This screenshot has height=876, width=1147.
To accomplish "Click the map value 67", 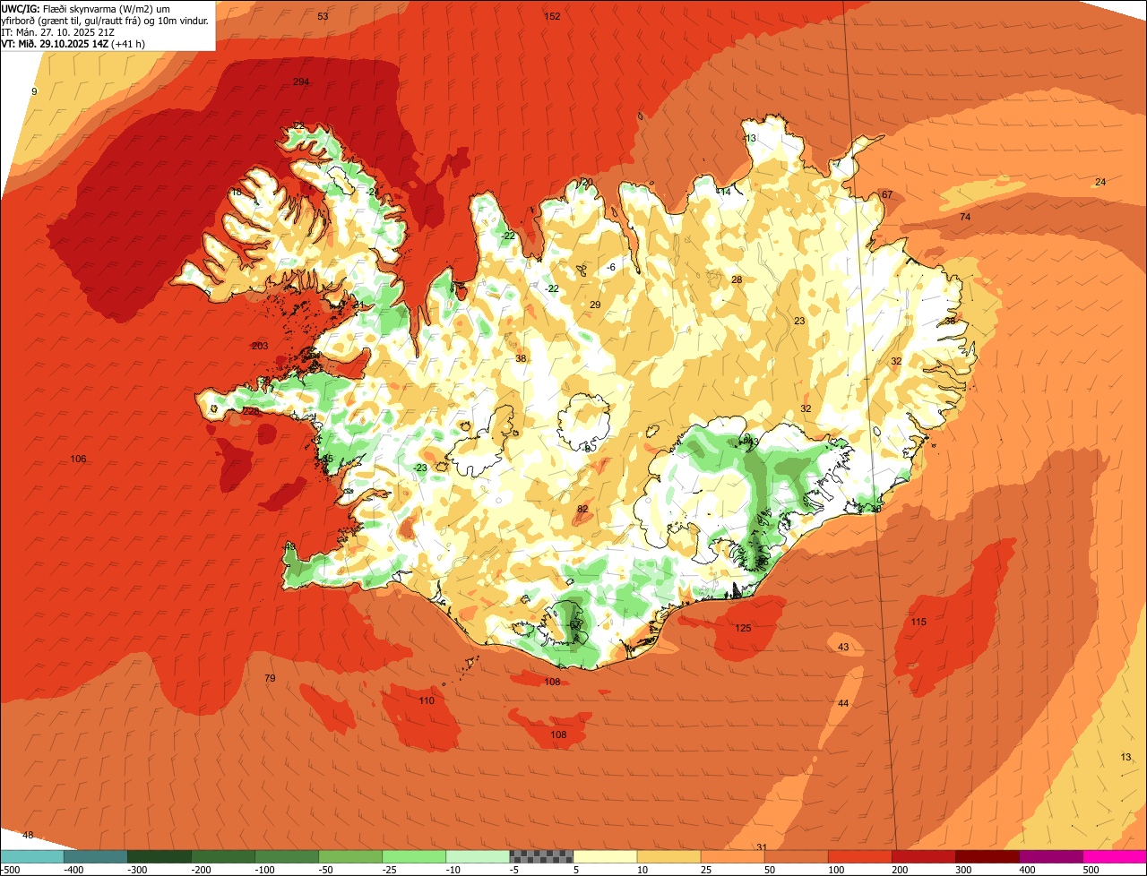I will click(887, 194).
